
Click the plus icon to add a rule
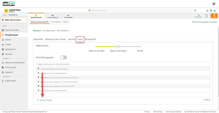[x=38, y=100]
